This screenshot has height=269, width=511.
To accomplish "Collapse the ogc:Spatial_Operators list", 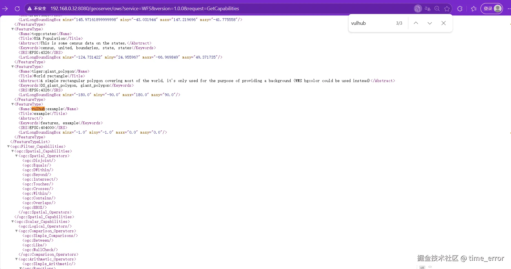I will (x=16, y=156).
